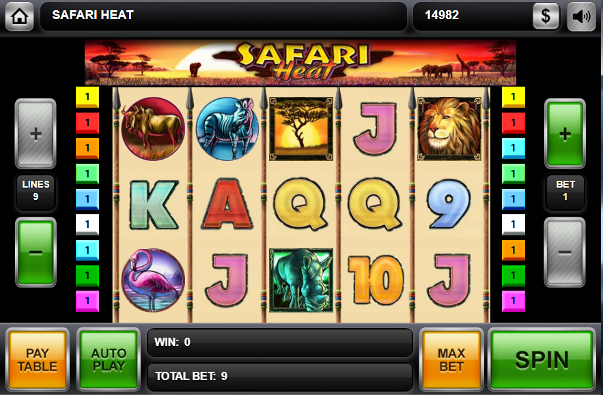This screenshot has width=603, height=395.
Task: Decrease lines with the green minus button
Action: click(36, 252)
